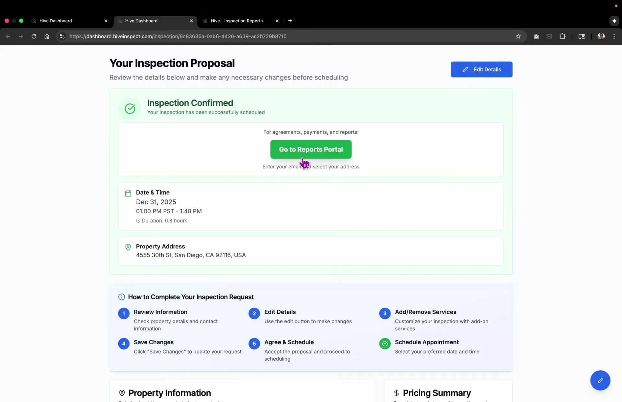Click the mail envelope extension icon
Screen dimensions: 622x402
pyautogui.click(x=549, y=36)
